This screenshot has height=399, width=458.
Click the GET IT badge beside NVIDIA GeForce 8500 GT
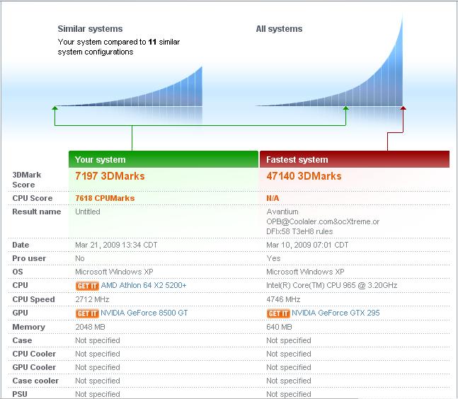(87, 313)
